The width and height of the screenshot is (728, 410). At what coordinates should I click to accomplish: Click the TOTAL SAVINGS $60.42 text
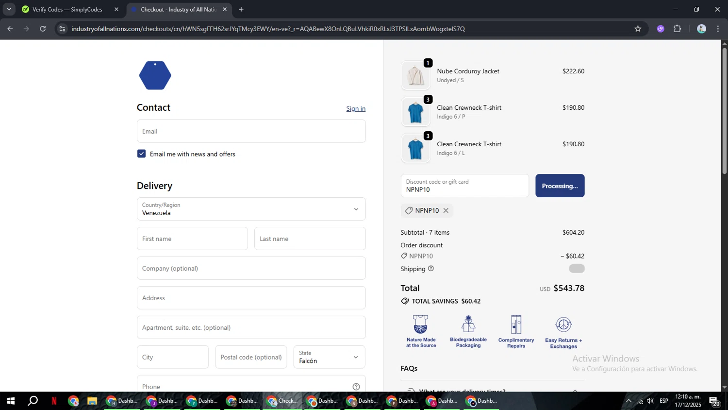(x=446, y=301)
